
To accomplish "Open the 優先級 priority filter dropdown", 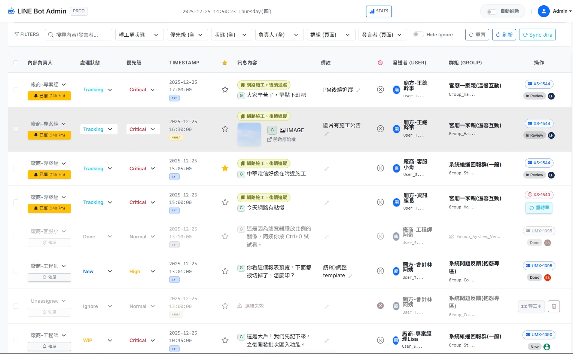I will click(x=188, y=34).
